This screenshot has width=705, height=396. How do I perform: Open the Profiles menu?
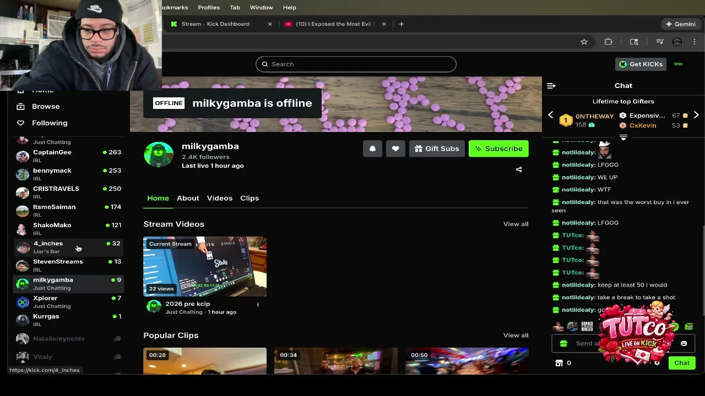tap(209, 8)
